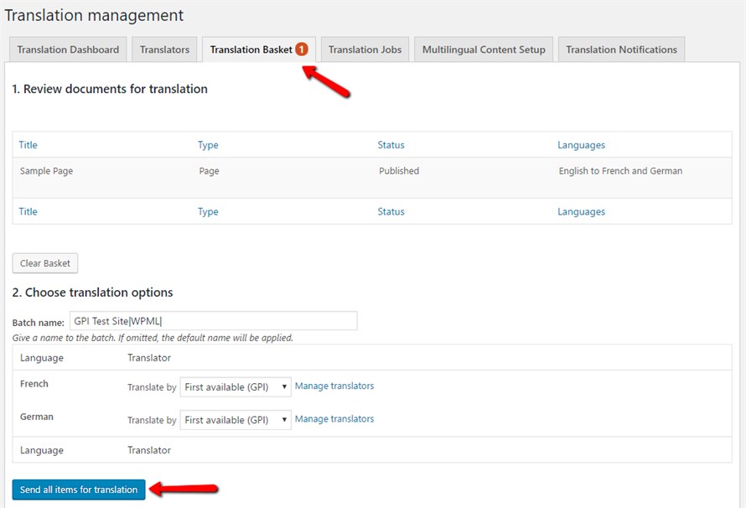Switch to the Translation Jobs tab
Screen dimensions: 746x508
click(x=364, y=49)
